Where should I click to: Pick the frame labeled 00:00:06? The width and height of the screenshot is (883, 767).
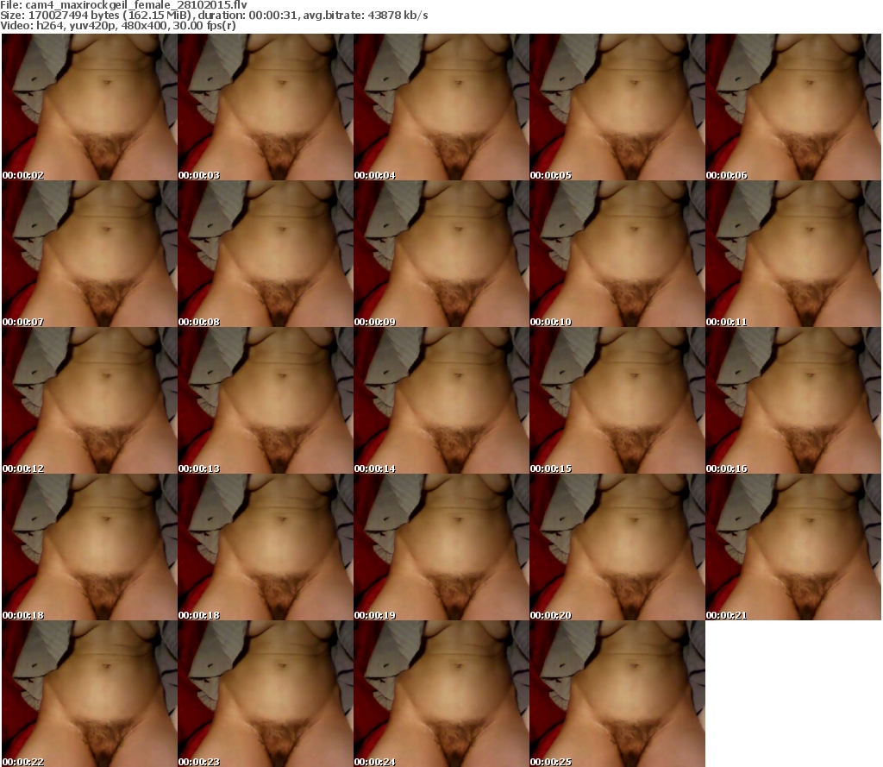click(x=793, y=107)
